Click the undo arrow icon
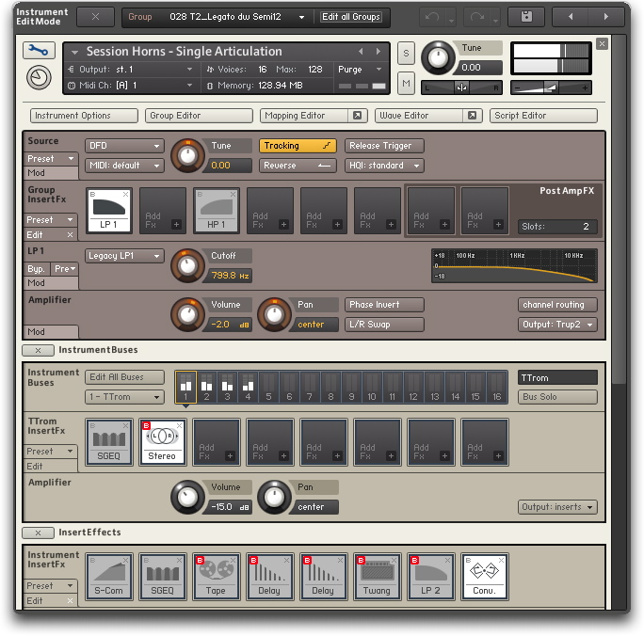Image resolution: width=644 pixels, height=636 pixels. [x=432, y=17]
